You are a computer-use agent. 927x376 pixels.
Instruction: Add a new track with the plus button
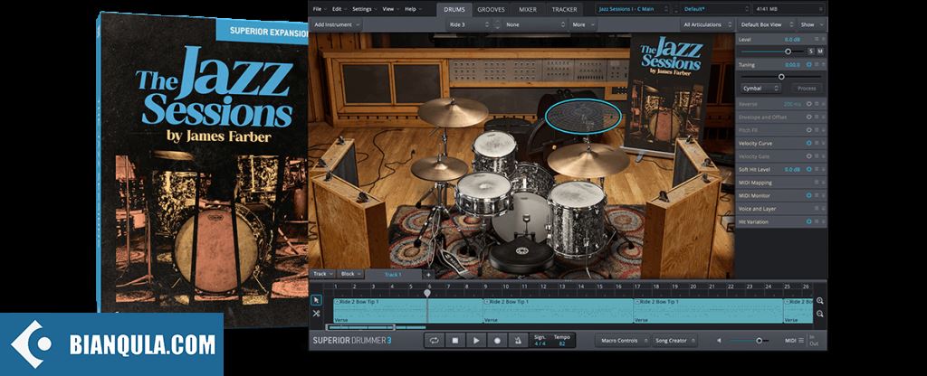point(428,275)
